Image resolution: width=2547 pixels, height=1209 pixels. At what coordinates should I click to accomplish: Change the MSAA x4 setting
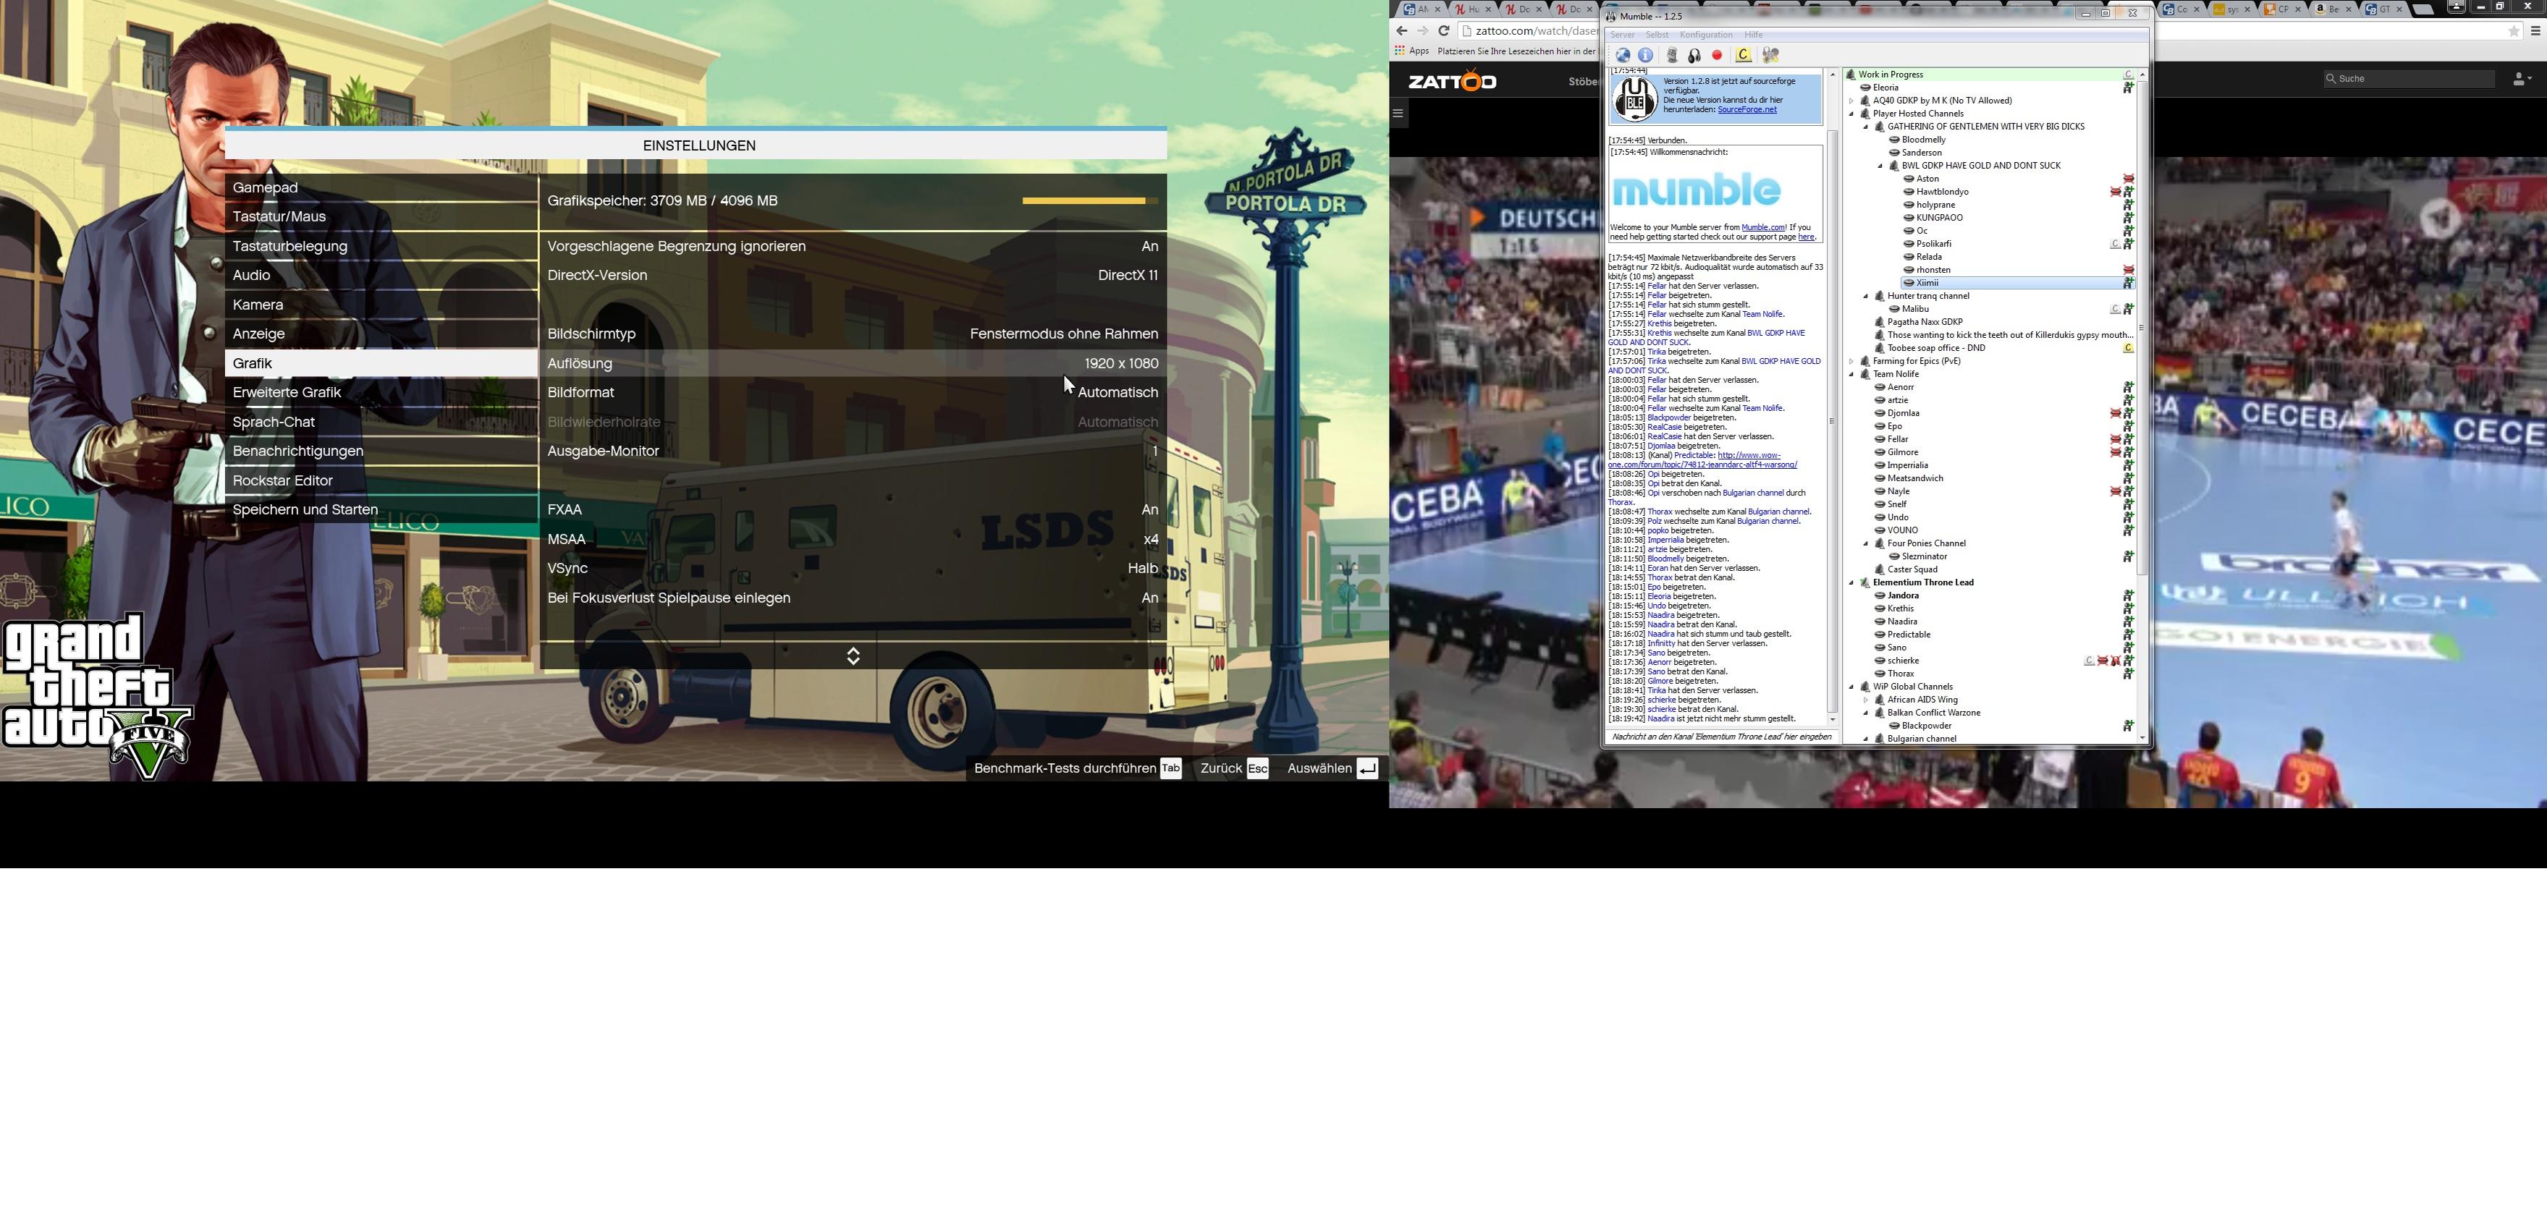tap(853, 540)
